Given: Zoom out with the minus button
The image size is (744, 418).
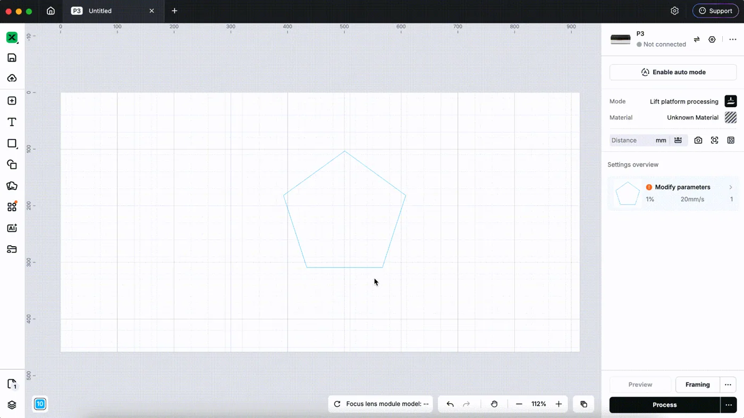Looking at the screenshot, I should coord(519,404).
